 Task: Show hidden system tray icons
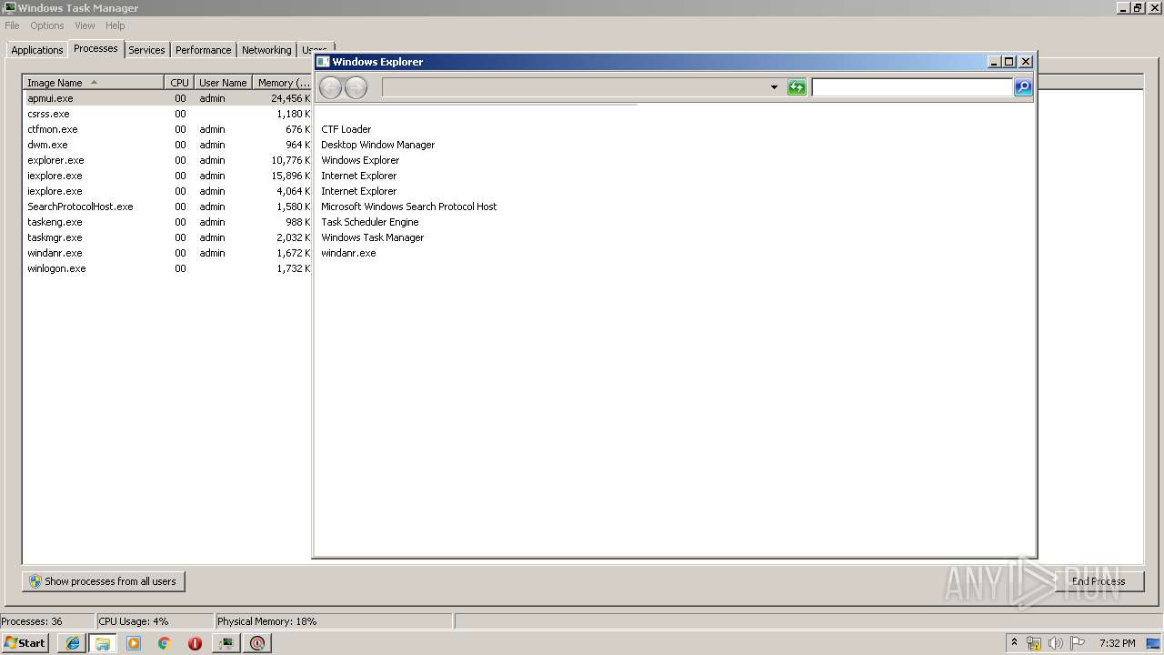coord(1014,643)
